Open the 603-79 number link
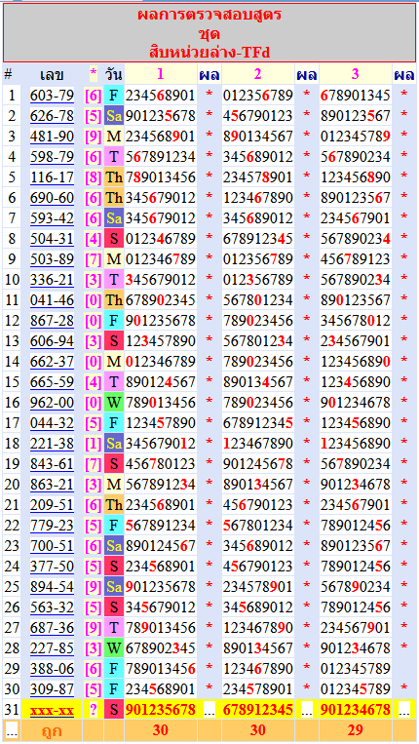The image size is (419, 744). point(53,96)
